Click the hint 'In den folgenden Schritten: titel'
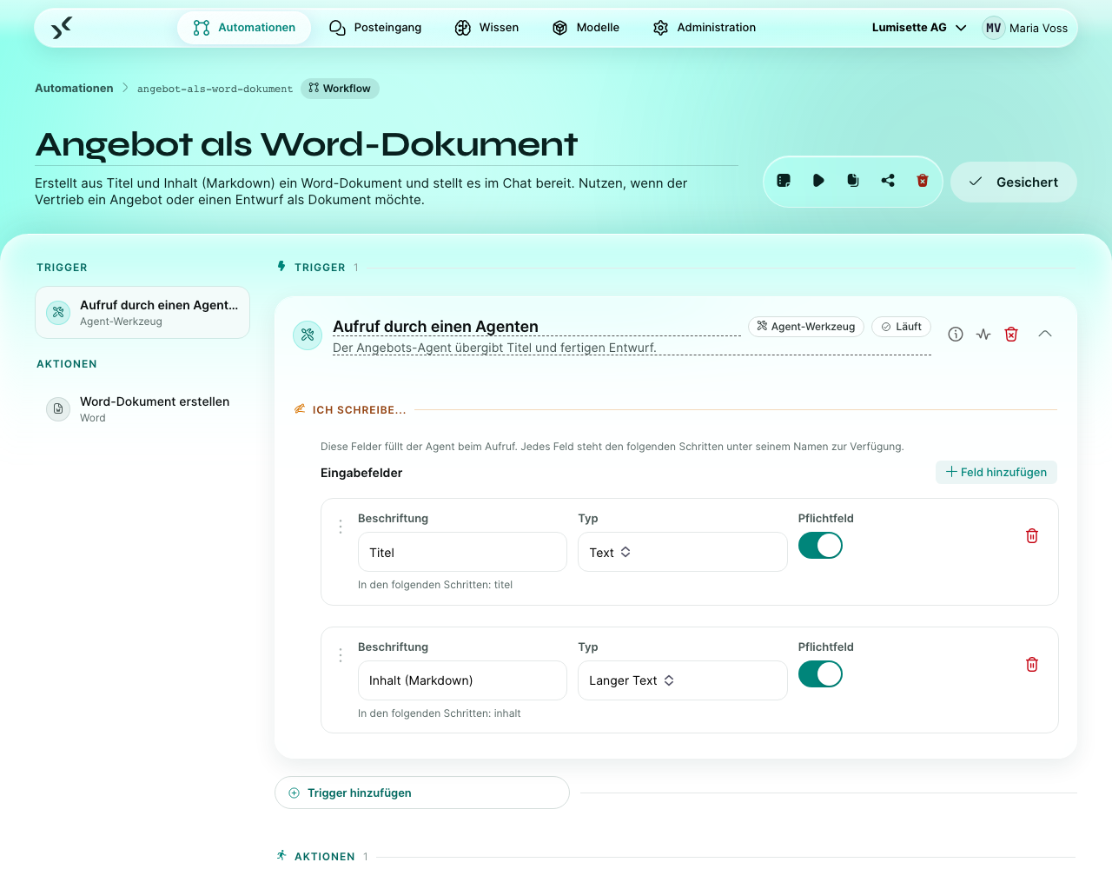 [x=435, y=585]
